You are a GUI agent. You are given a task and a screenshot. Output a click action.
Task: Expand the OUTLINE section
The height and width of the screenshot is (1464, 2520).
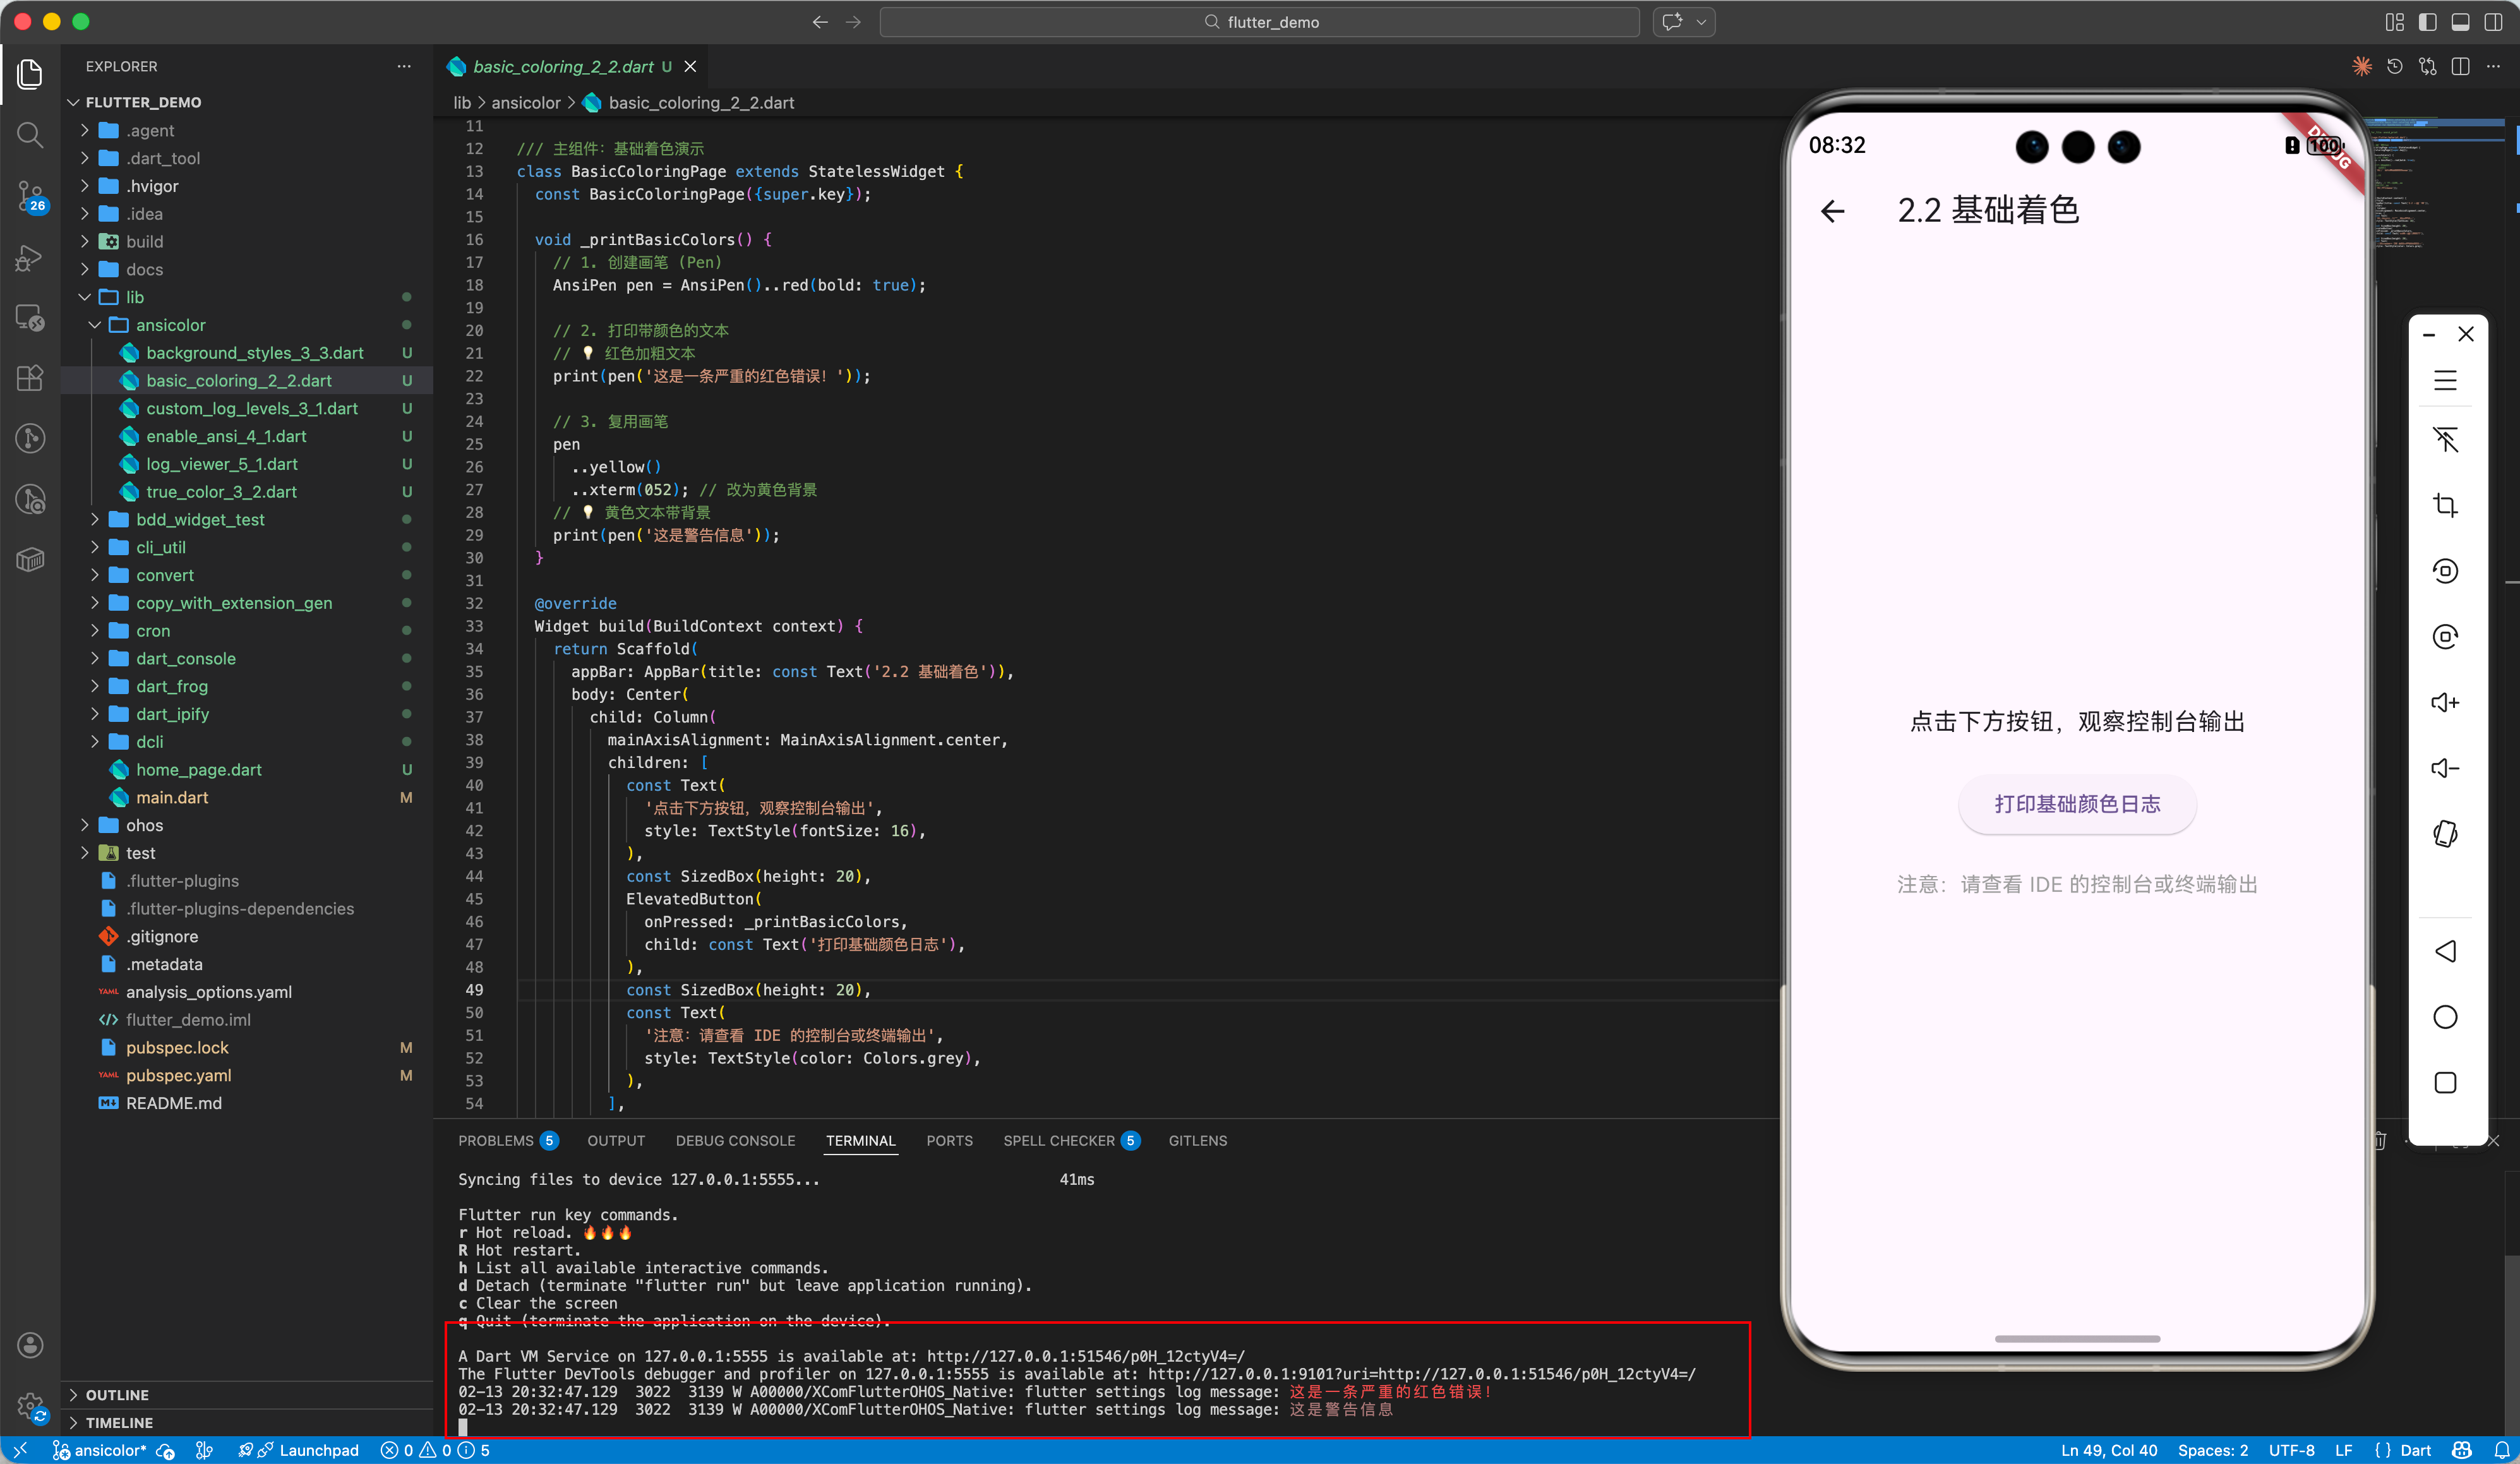coord(116,1395)
